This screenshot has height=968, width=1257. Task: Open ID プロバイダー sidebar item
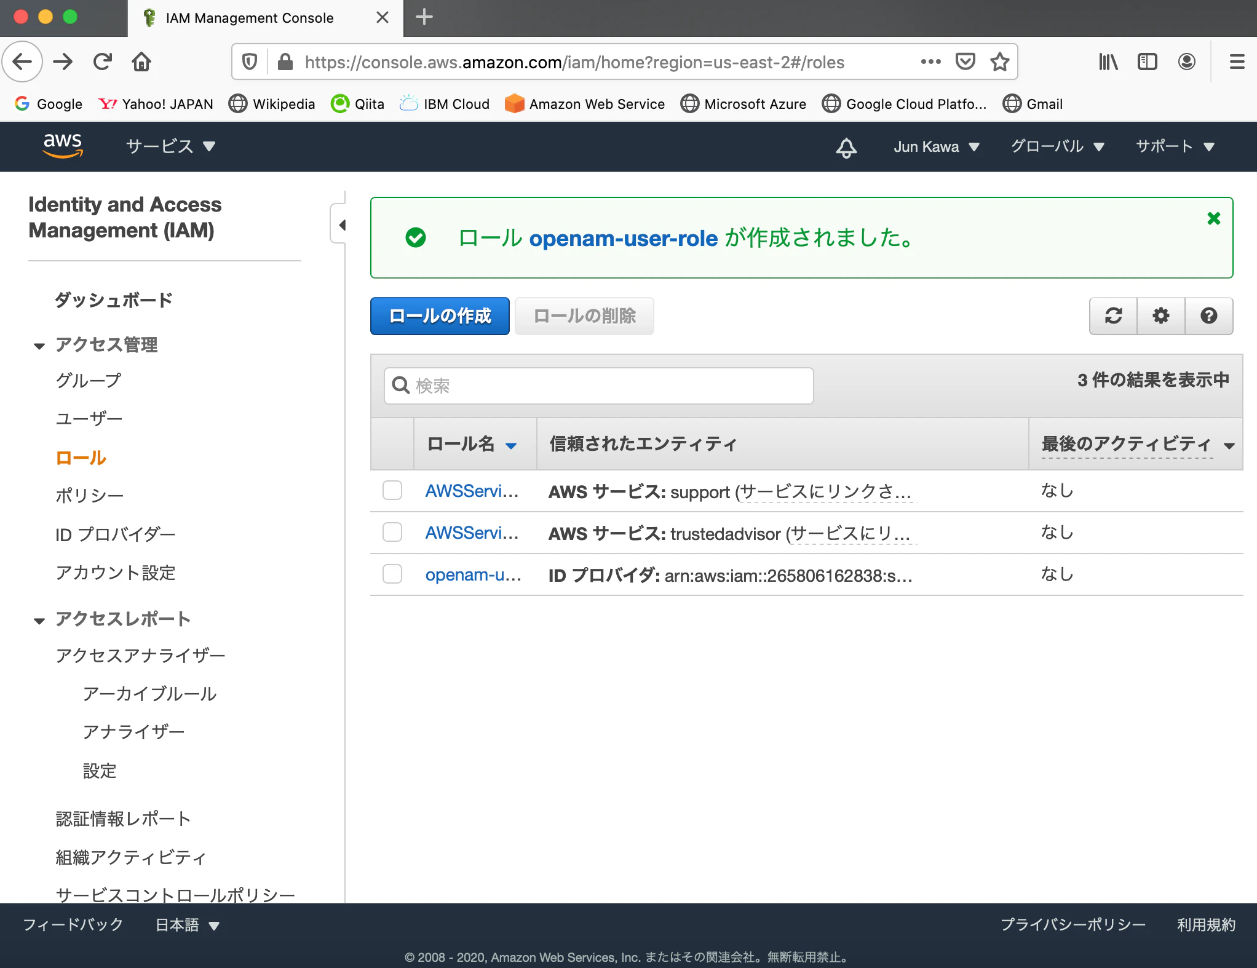[x=116, y=534]
